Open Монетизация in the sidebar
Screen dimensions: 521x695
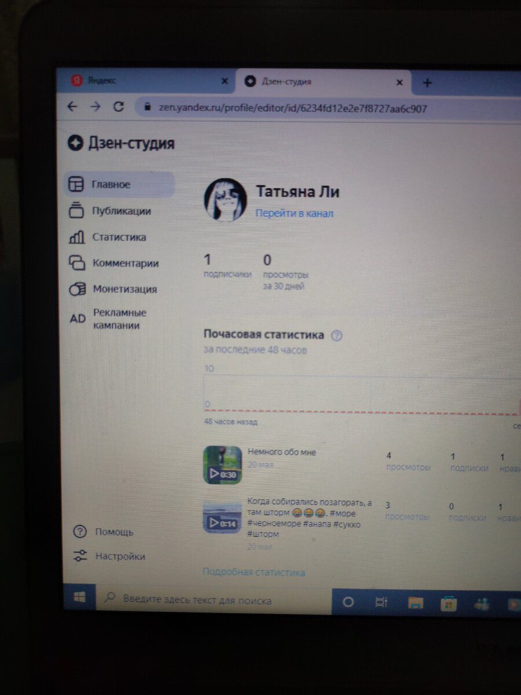pyautogui.click(x=125, y=289)
